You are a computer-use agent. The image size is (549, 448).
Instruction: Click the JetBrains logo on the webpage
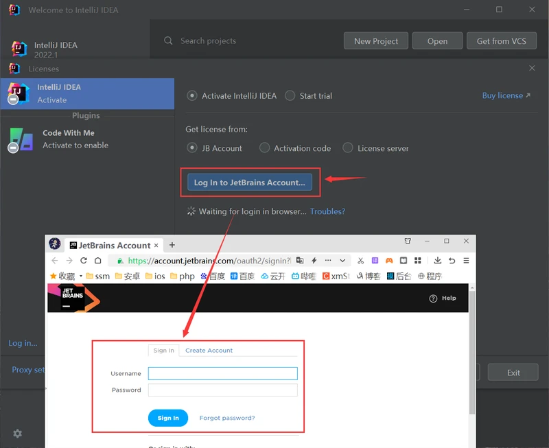[73, 298]
